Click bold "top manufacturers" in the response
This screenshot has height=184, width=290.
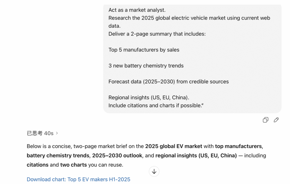point(238,146)
